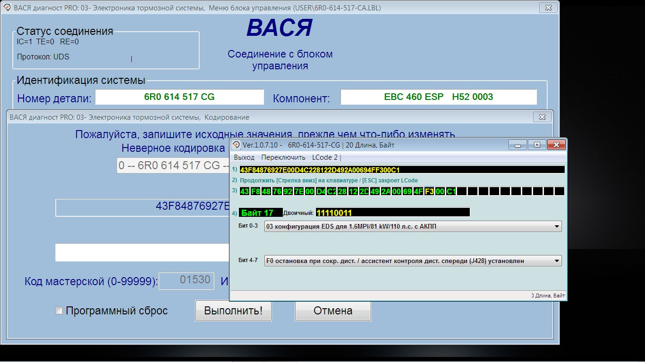Click the Бит 4-7 label
Viewport: 645px width, 362px height.
pyautogui.click(x=248, y=260)
